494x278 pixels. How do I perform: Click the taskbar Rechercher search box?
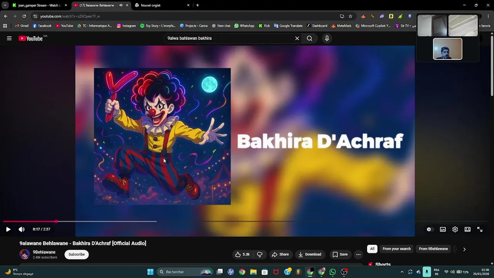click(x=185, y=272)
